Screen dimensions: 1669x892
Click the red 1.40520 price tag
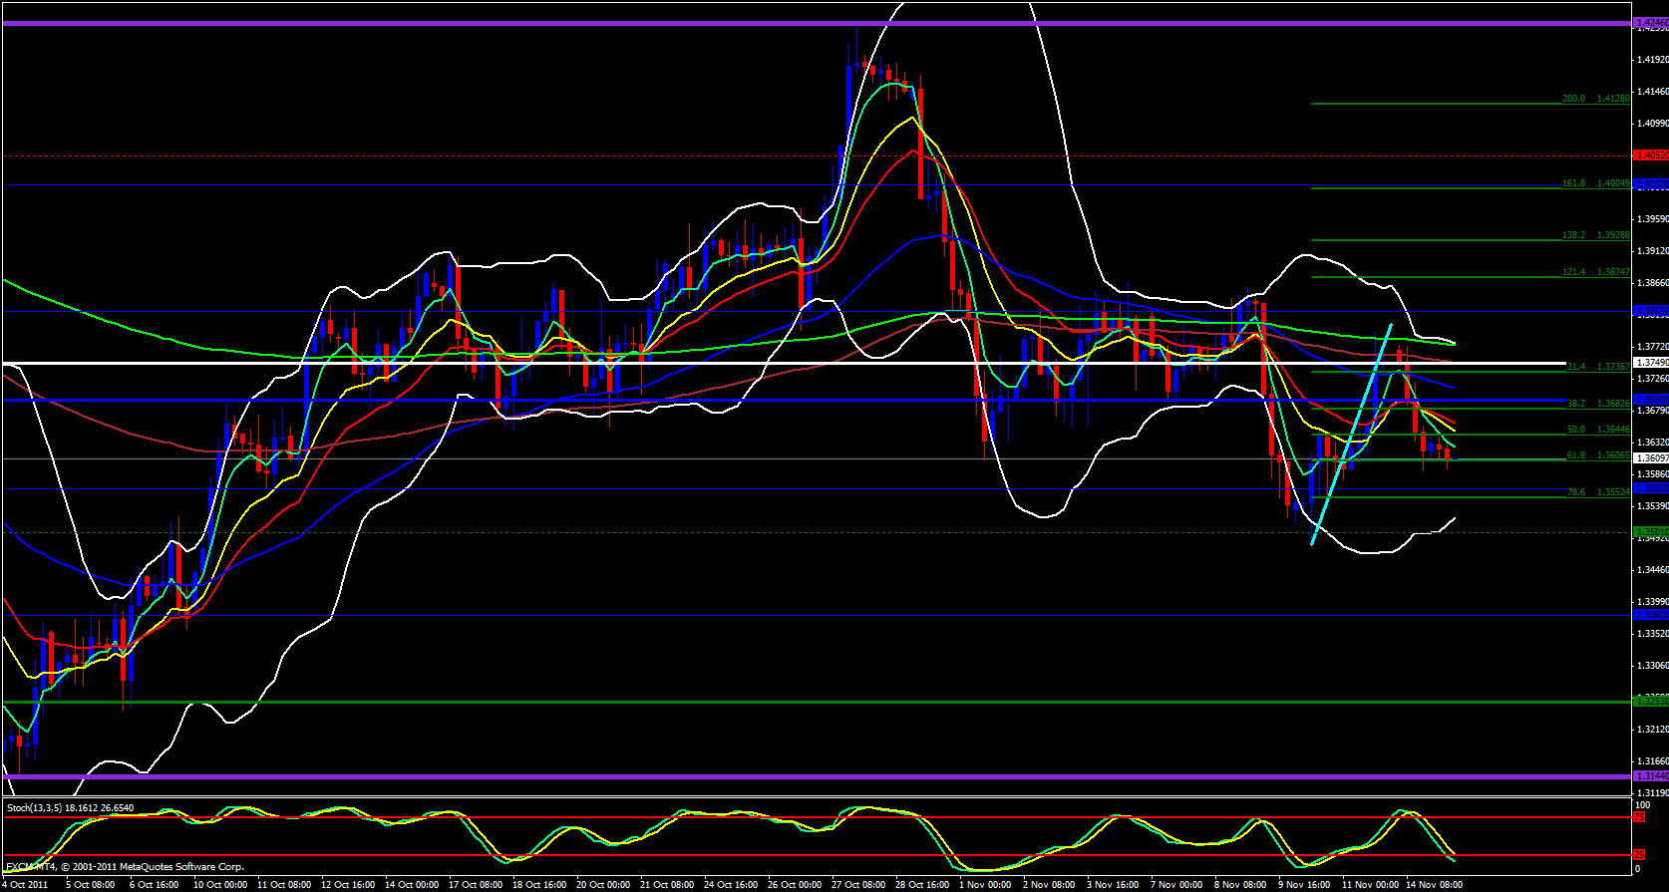coord(1650,155)
